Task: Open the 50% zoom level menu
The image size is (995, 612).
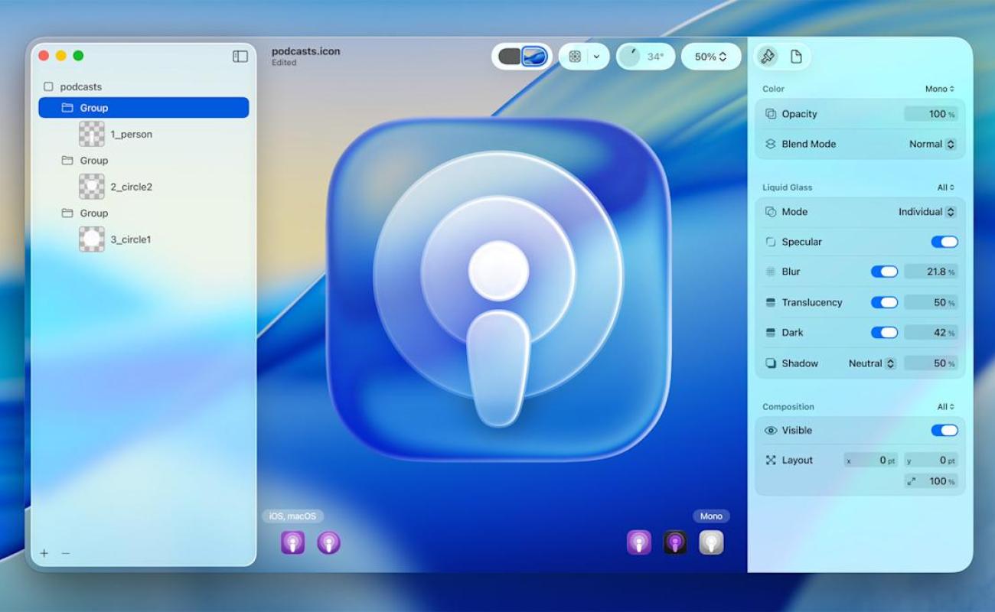Action: 710,57
